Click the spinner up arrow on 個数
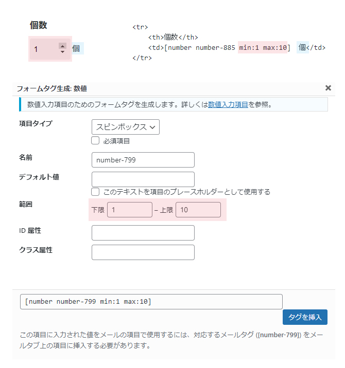 coord(62,46)
